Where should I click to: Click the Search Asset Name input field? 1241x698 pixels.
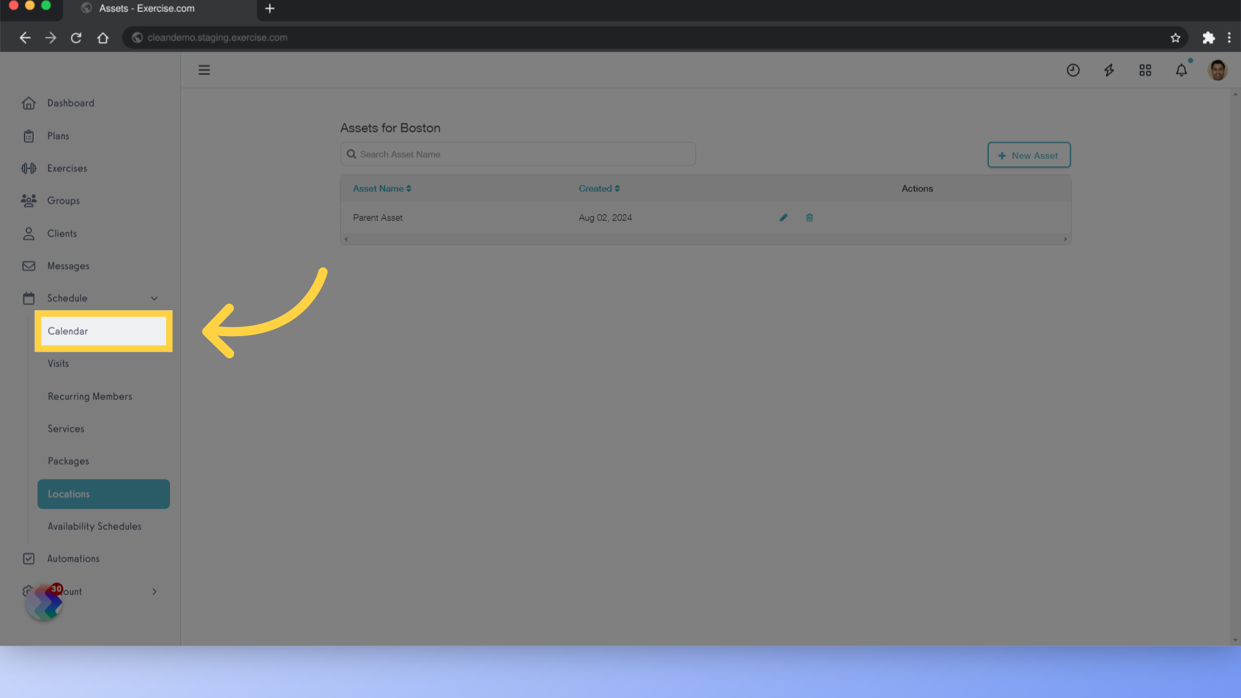point(518,153)
